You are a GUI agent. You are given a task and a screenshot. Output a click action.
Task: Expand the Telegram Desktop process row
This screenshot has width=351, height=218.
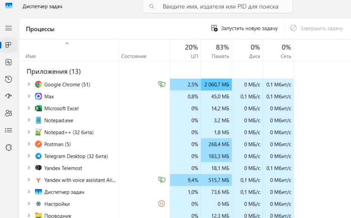29,156
